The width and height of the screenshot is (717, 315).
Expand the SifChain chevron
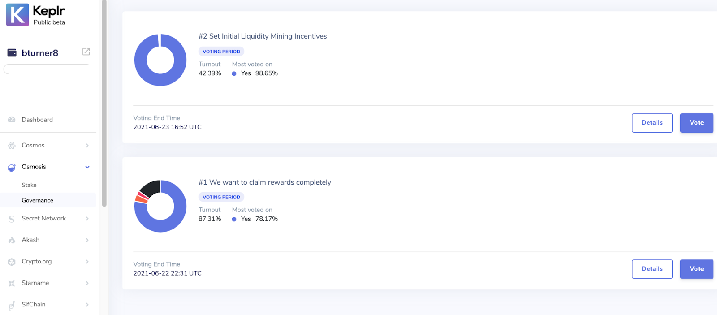coord(87,305)
